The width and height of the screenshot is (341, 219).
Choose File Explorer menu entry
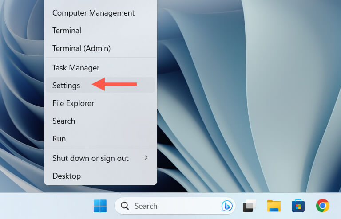pyautogui.click(x=100, y=103)
